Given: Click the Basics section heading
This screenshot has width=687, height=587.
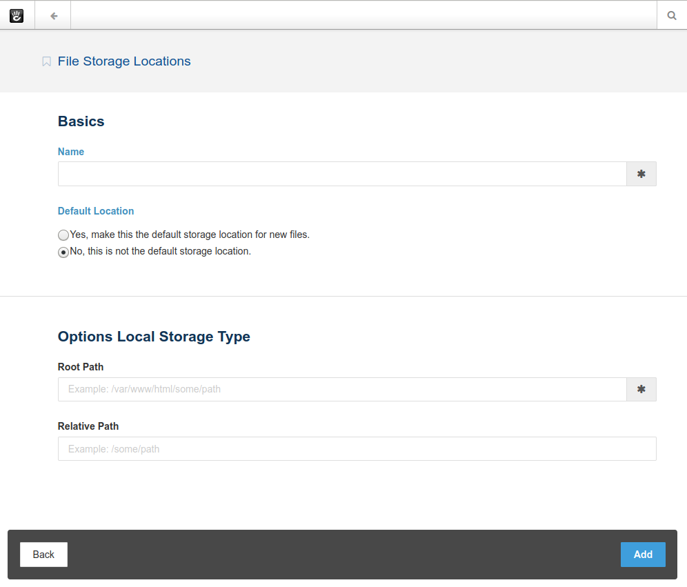Looking at the screenshot, I should click(81, 121).
